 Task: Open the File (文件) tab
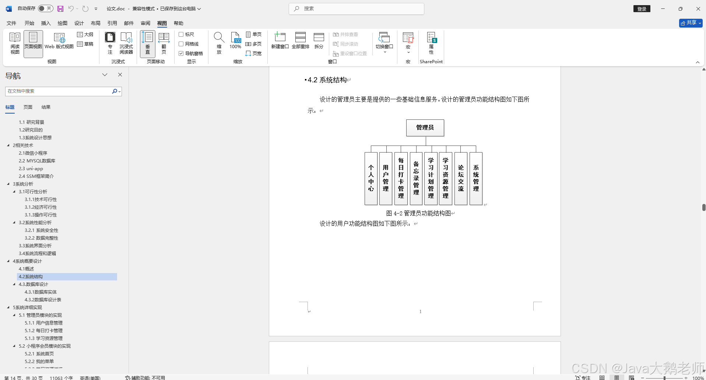(11, 23)
